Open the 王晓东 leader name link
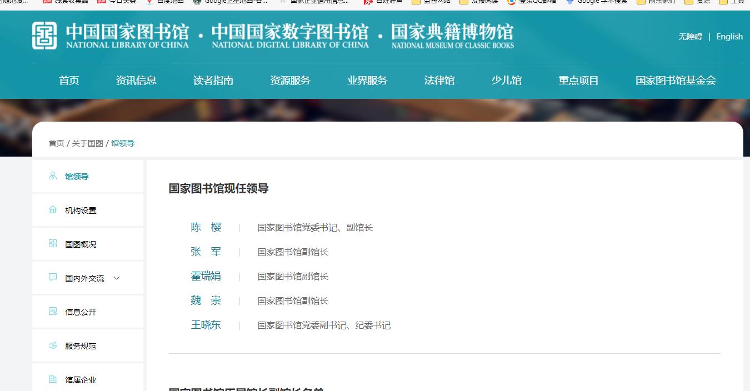Image resolution: width=750 pixels, height=391 pixels. [206, 325]
